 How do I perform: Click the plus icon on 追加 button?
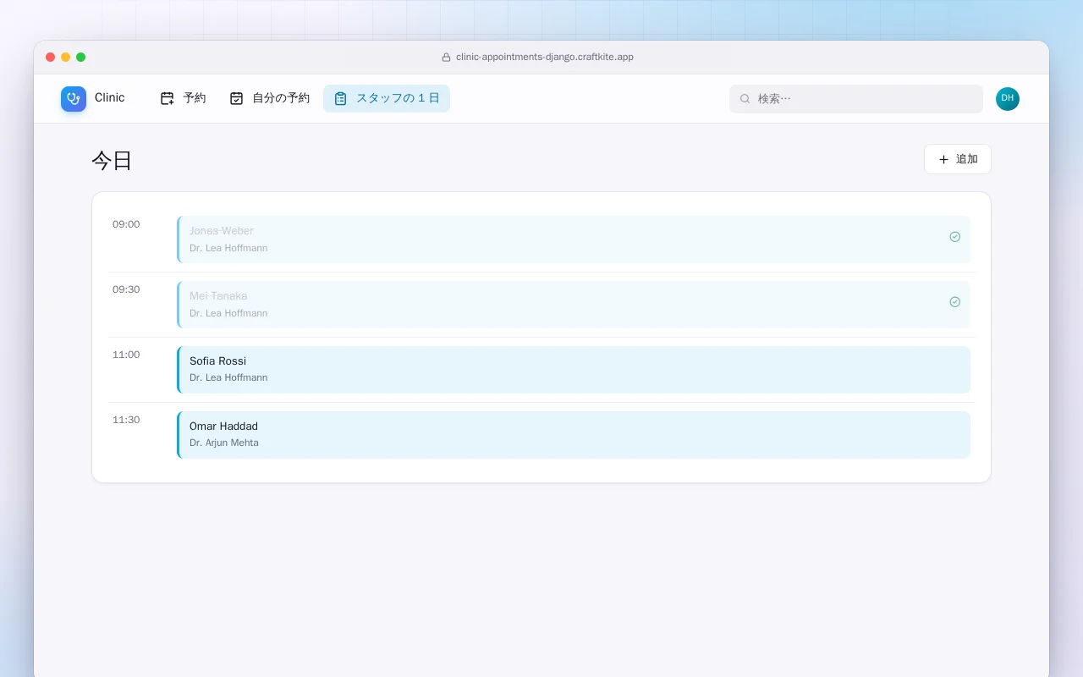943,159
